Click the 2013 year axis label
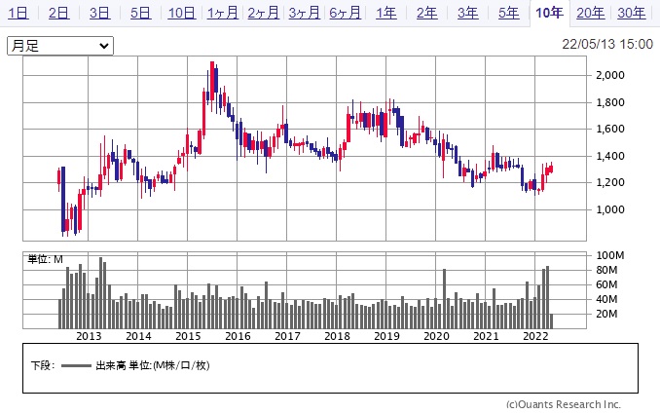The width and height of the screenshot is (660, 414). [89, 336]
